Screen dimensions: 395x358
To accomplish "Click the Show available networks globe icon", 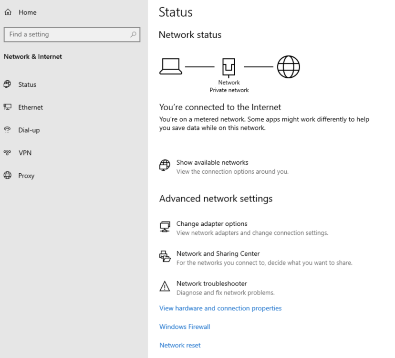I will point(165,165).
